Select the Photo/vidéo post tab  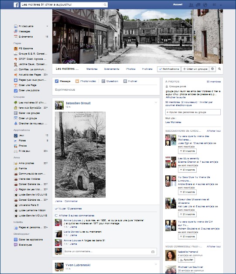pos(86,81)
